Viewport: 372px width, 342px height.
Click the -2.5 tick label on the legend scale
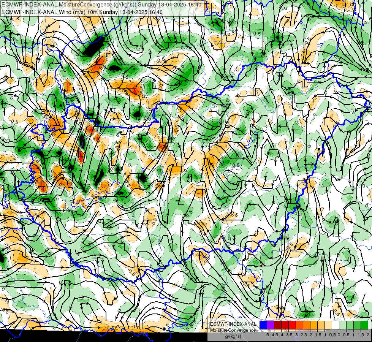pos(303,335)
